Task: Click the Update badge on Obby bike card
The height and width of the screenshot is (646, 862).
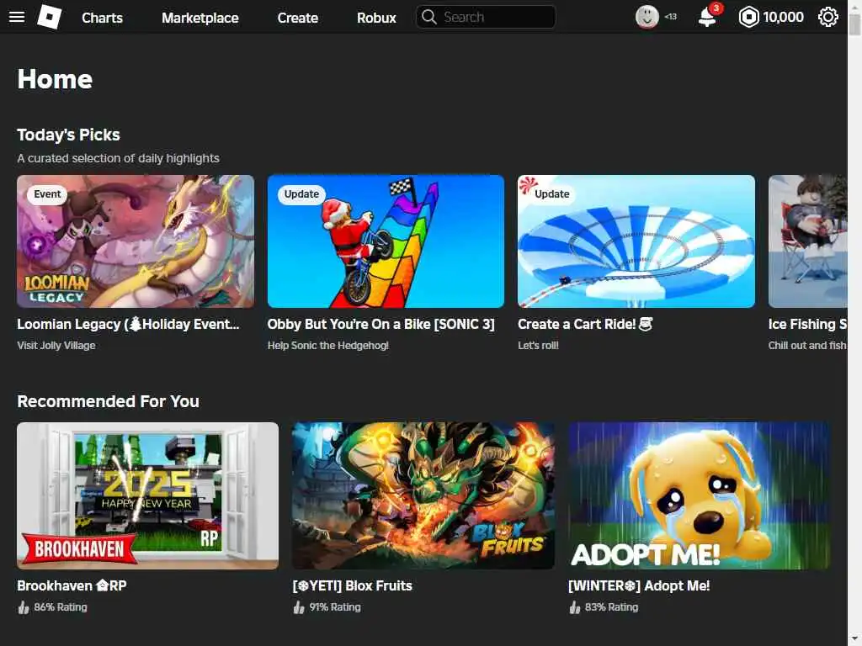Action: (x=301, y=194)
